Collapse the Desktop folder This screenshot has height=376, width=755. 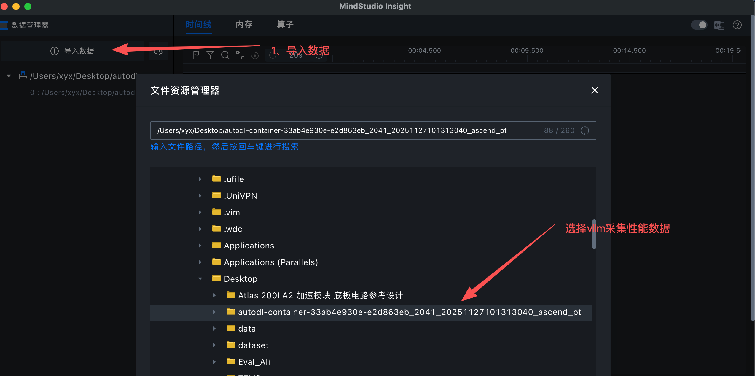pyautogui.click(x=200, y=279)
